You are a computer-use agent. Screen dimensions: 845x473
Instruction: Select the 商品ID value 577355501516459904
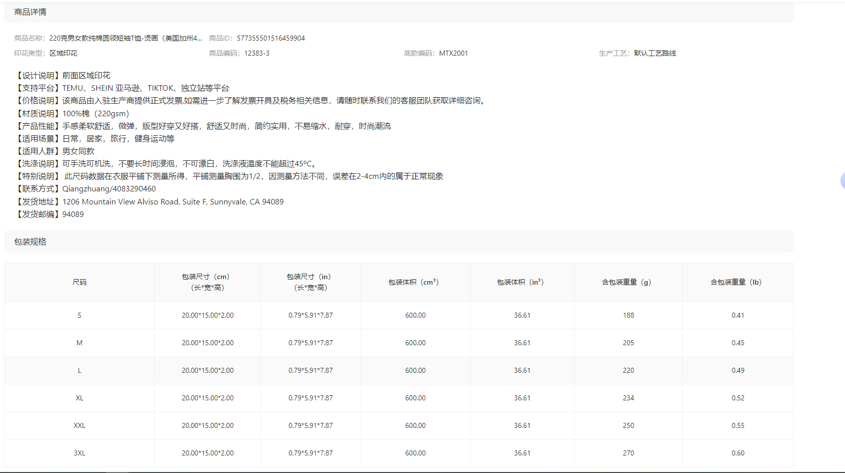point(270,38)
